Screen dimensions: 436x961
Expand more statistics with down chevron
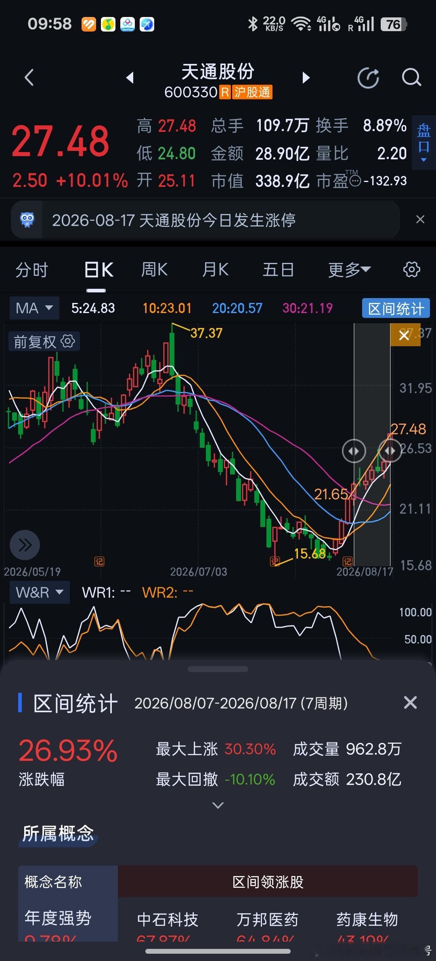(x=218, y=805)
